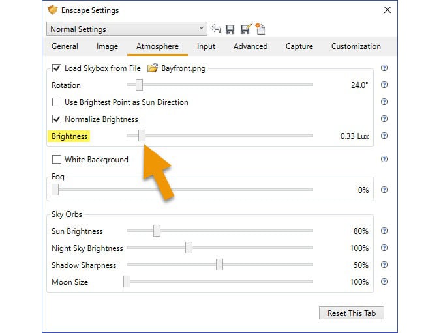Click the Night Sky Brightness slider handle
Viewport: 441px width, 333px height.
tap(189, 248)
